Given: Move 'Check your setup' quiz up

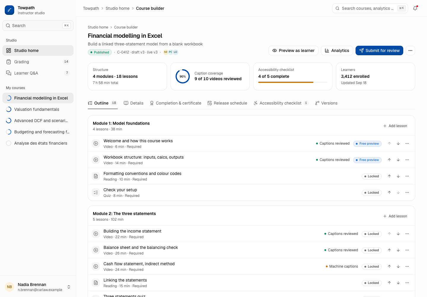Looking at the screenshot, I should click(389, 192).
